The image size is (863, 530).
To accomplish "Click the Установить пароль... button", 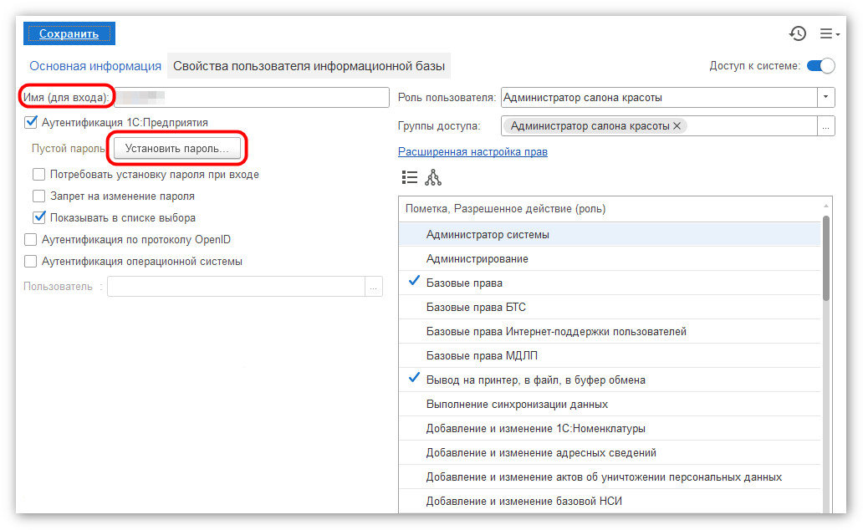I will (177, 148).
